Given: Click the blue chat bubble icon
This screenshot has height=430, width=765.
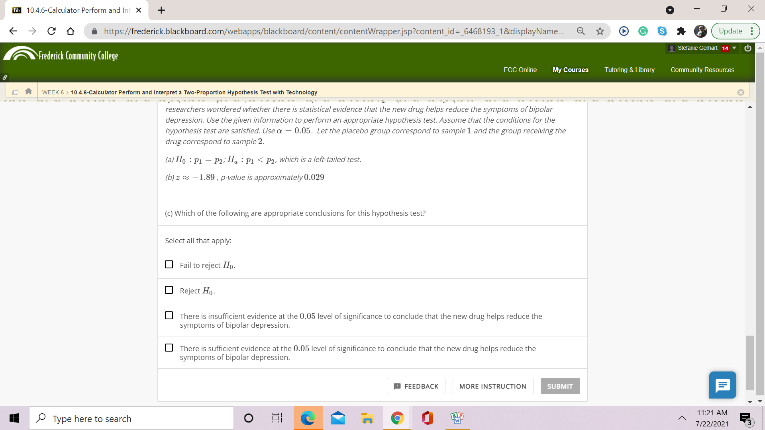Looking at the screenshot, I should 722,385.
